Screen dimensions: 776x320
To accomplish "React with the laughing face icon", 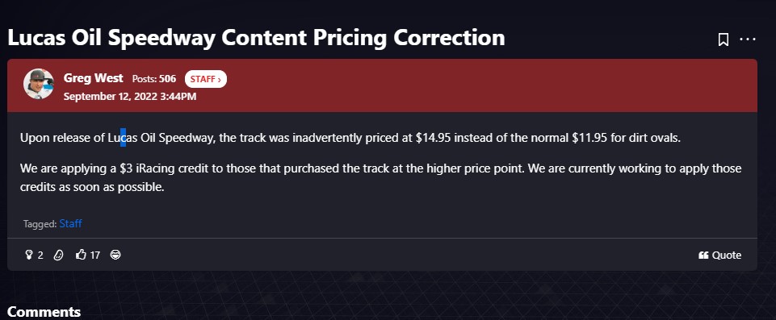I will (x=115, y=255).
